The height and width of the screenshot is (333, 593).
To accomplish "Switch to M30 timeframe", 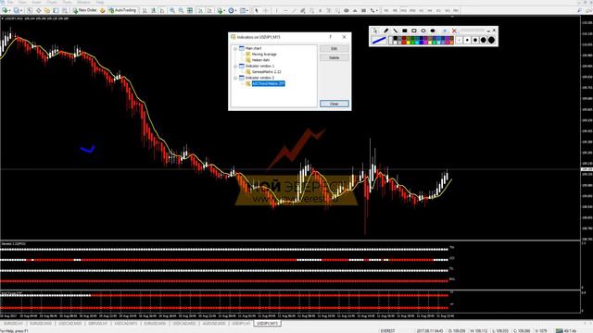I will (x=412, y=10).
